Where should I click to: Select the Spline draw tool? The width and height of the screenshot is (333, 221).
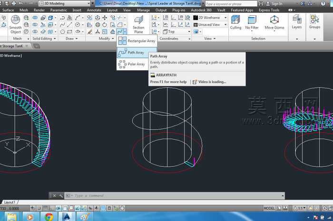point(62,25)
